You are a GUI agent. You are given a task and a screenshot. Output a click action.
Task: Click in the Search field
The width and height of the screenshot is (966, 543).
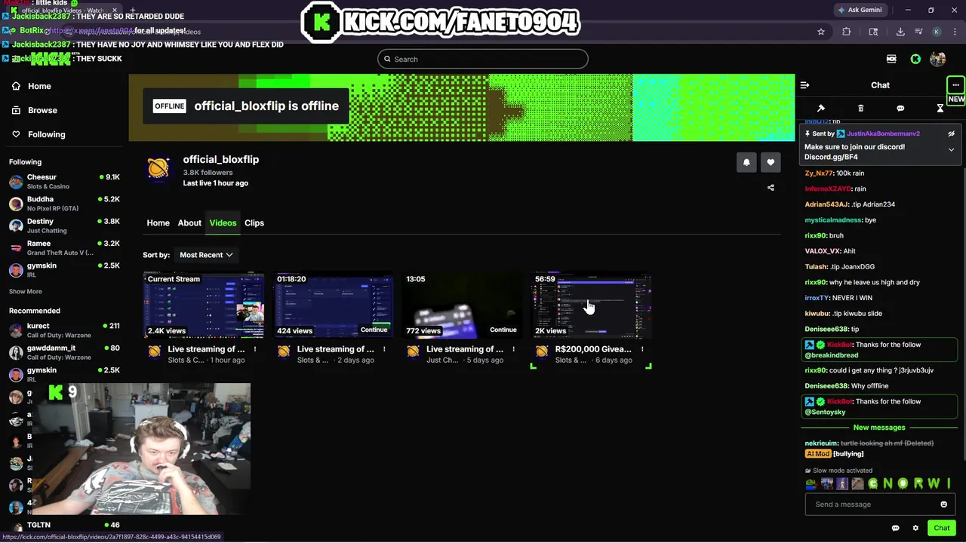click(x=483, y=59)
